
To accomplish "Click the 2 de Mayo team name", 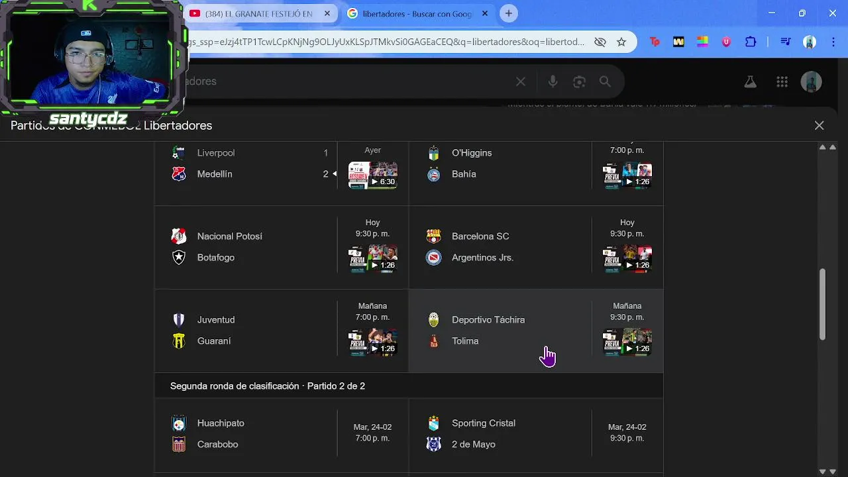I will click(x=474, y=444).
